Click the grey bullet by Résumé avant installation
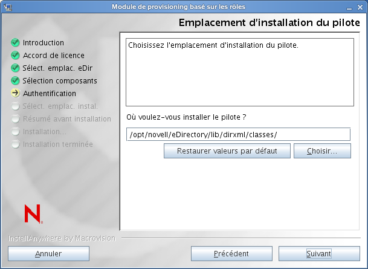The height and width of the screenshot is (269, 368). pyautogui.click(x=15, y=118)
